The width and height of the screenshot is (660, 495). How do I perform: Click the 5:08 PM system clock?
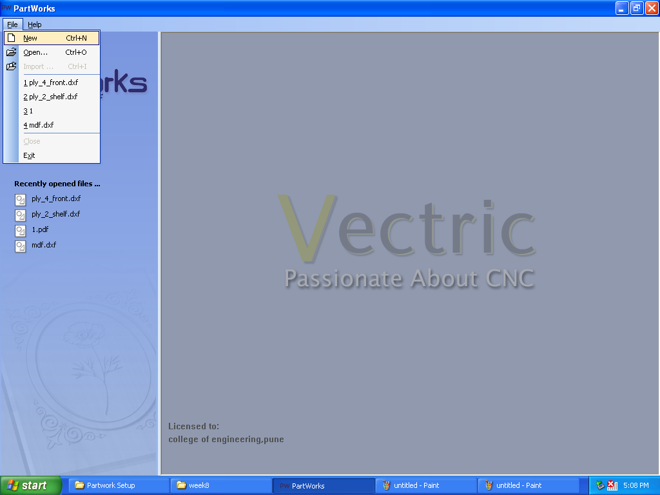[x=636, y=486]
